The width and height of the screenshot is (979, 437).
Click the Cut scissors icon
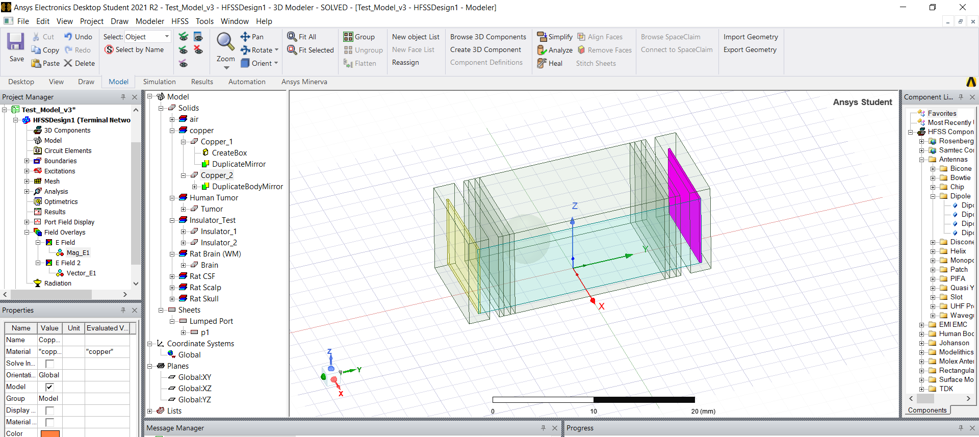(x=36, y=37)
